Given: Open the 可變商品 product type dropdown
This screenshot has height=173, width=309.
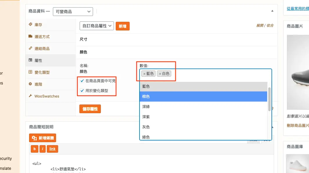Looking at the screenshot, I should click(73, 12).
